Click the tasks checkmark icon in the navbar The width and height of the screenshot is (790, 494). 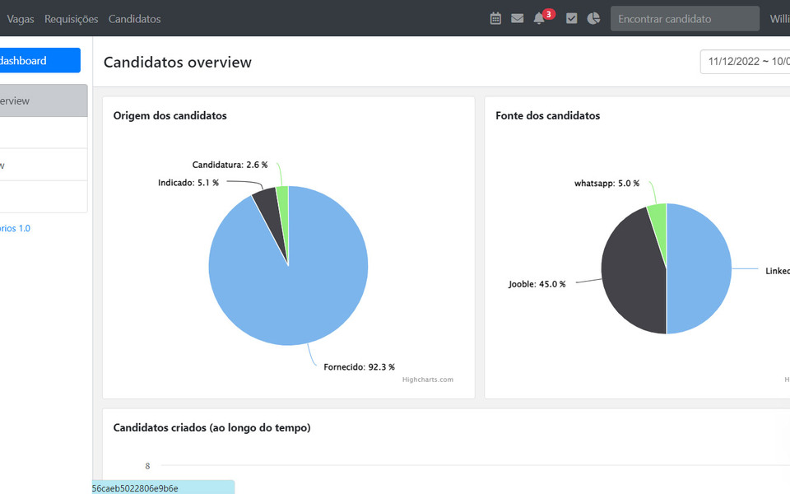click(571, 17)
